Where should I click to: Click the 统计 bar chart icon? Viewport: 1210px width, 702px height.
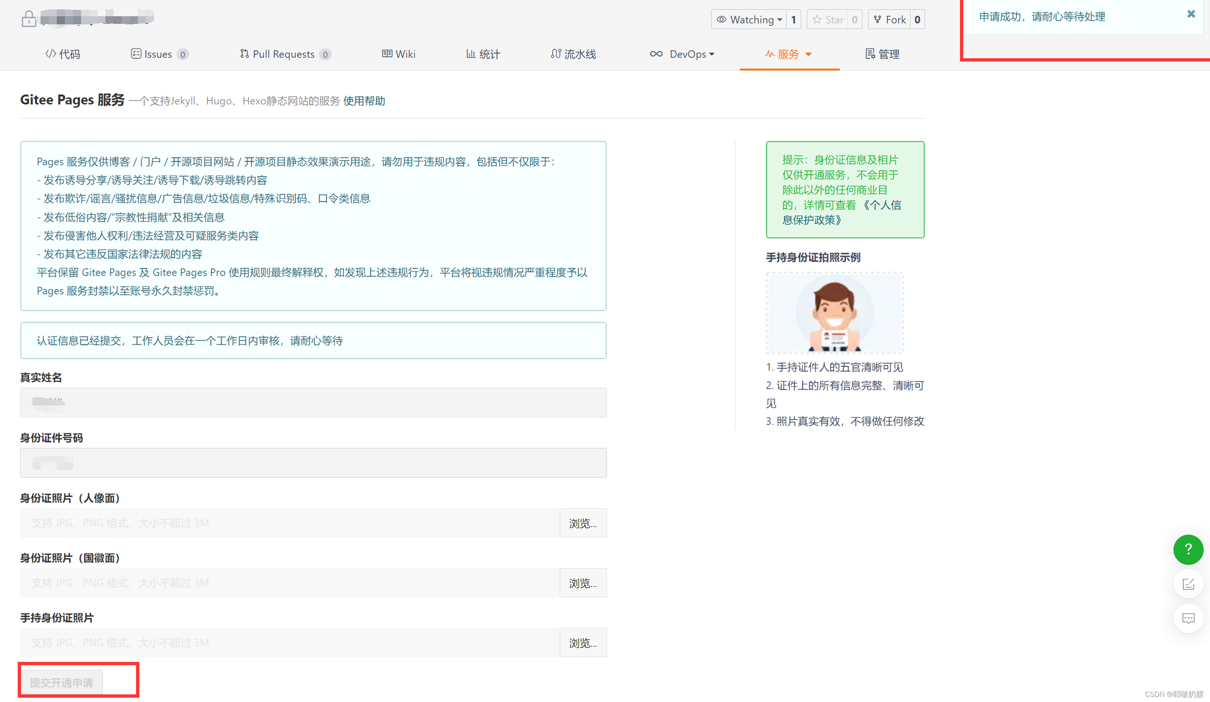point(470,53)
